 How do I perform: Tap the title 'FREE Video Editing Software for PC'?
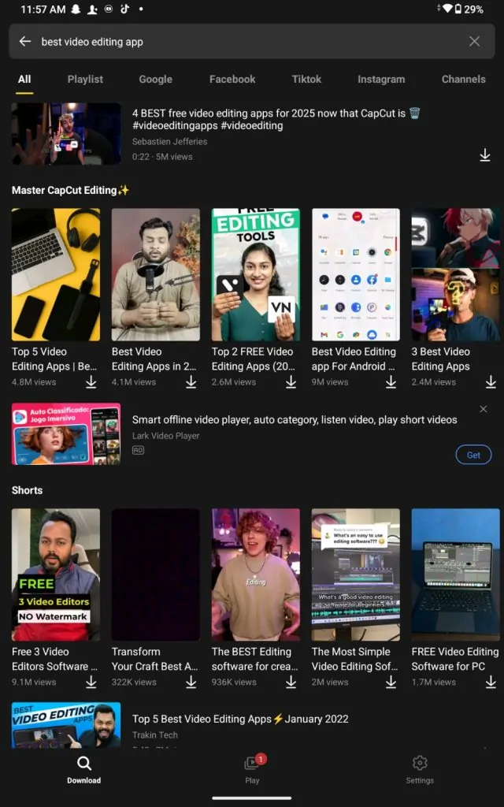[x=455, y=659]
